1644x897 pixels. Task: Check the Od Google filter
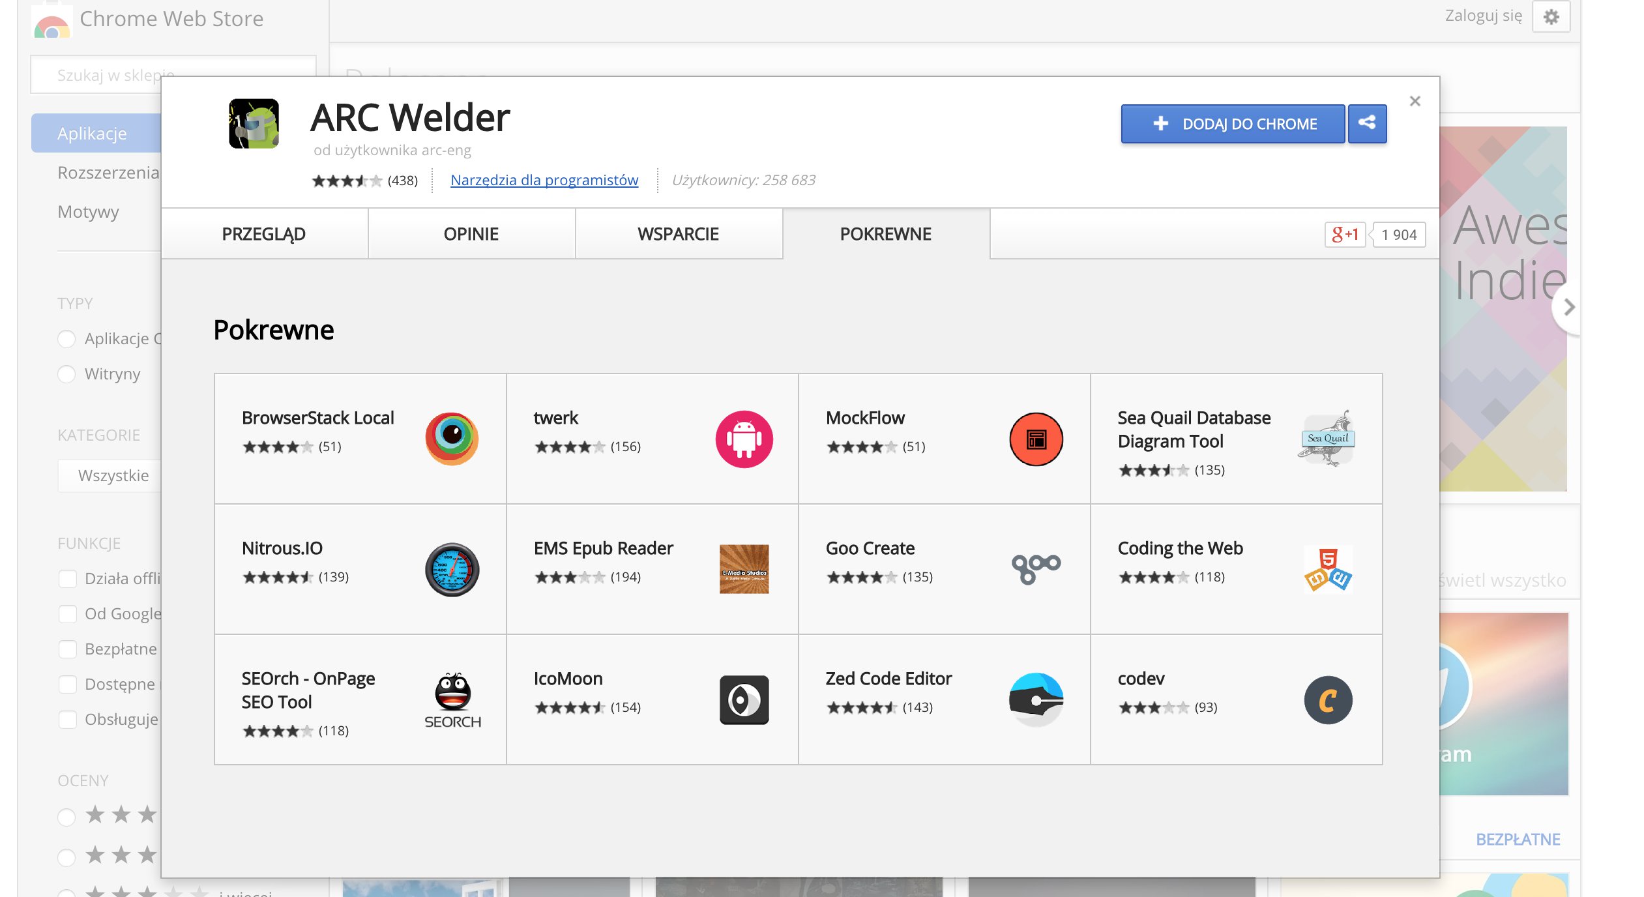click(x=68, y=614)
